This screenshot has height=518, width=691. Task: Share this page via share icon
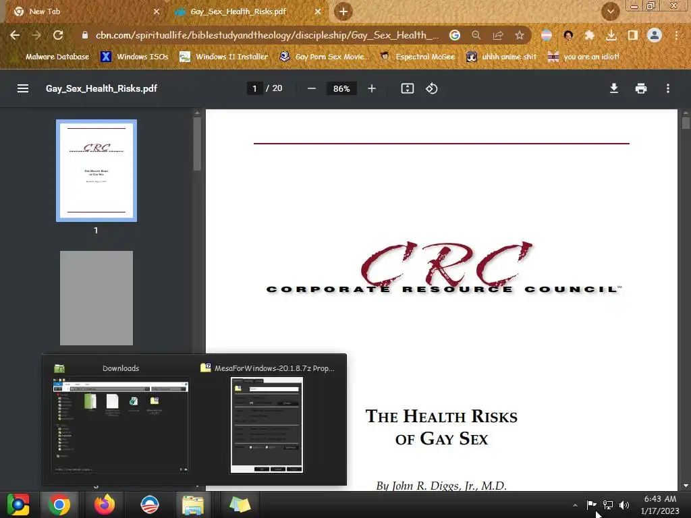point(498,35)
